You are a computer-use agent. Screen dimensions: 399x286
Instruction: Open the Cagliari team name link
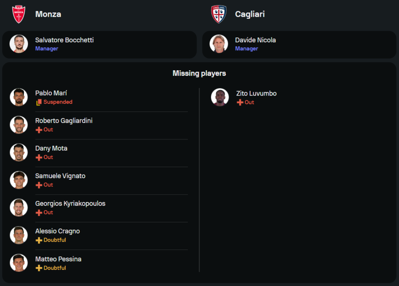tap(250, 14)
